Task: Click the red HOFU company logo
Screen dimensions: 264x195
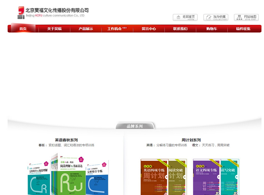Action: tap(21, 13)
